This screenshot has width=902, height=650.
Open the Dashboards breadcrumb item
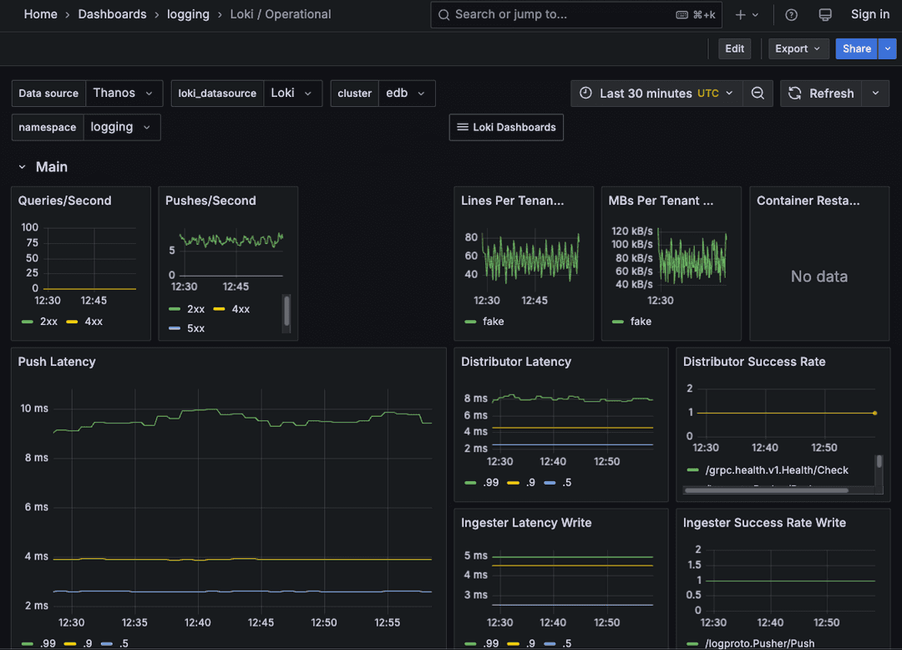coord(112,14)
